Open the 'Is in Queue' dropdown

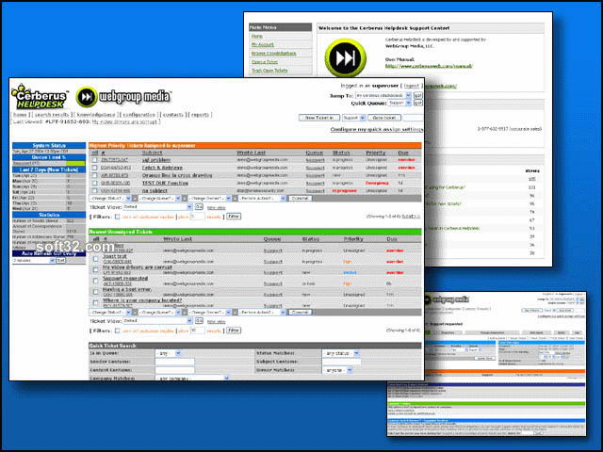click(168, 353)
